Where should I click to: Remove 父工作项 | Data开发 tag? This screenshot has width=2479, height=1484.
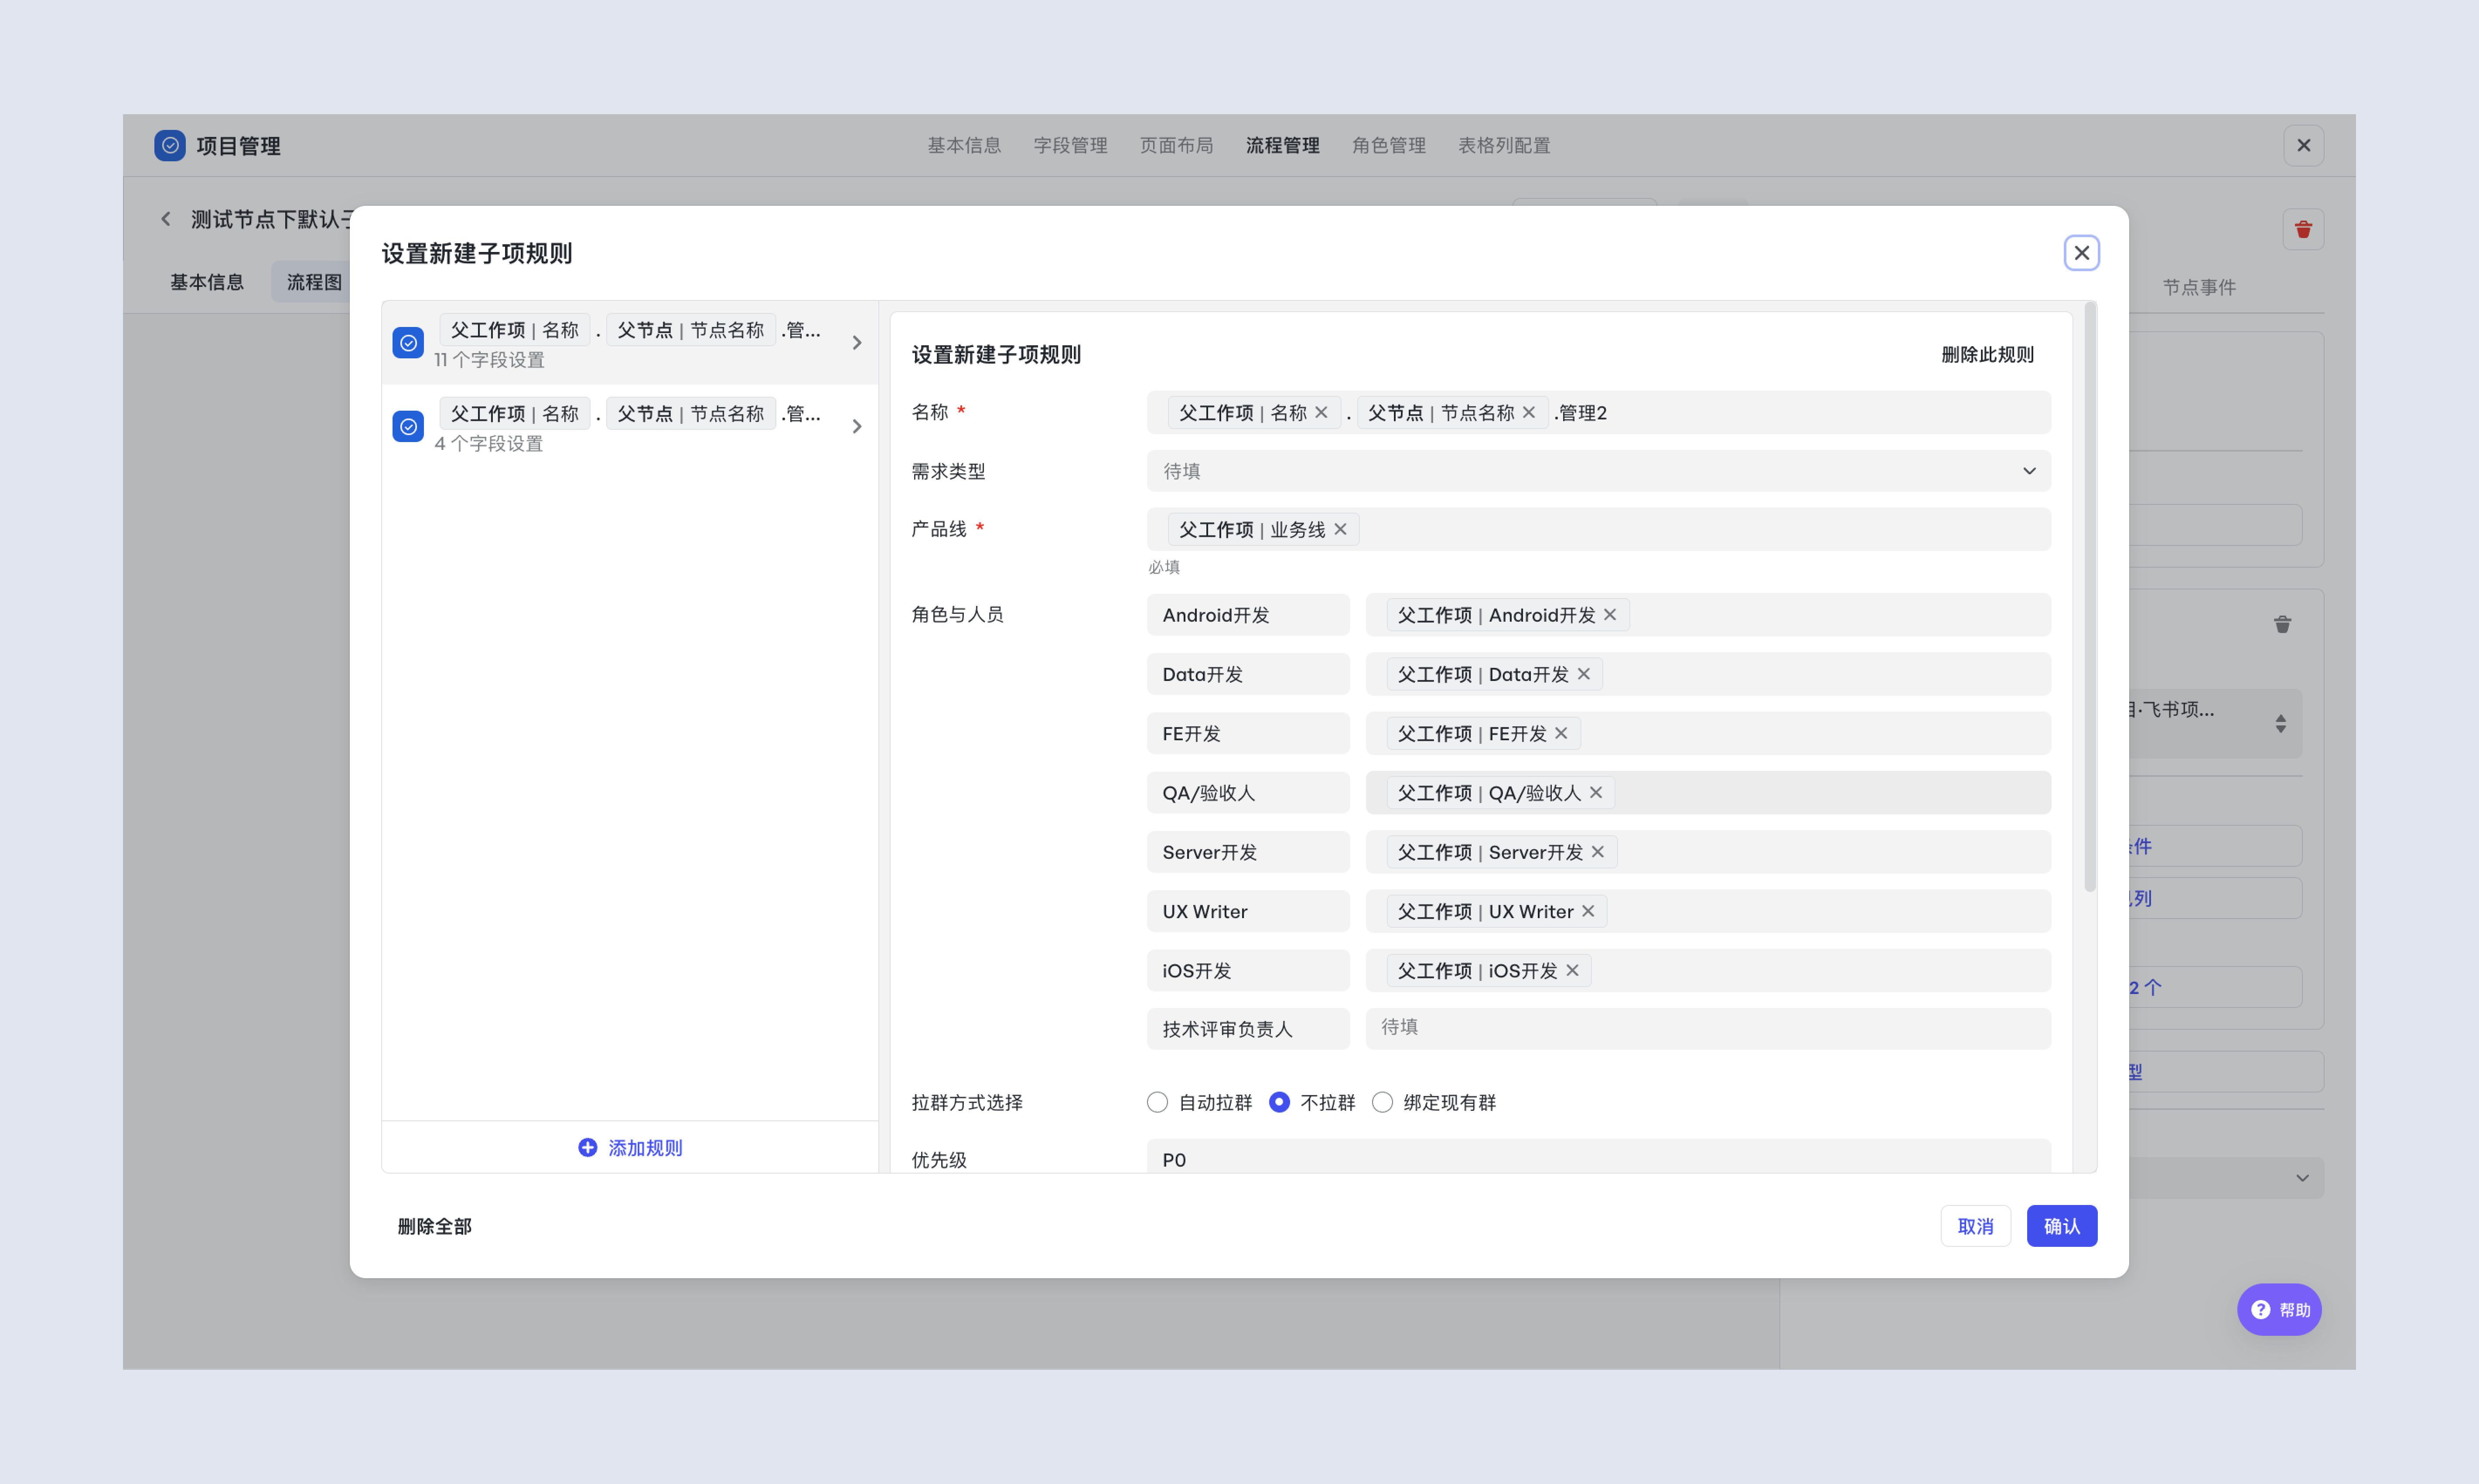click(x=1584, y=674)
